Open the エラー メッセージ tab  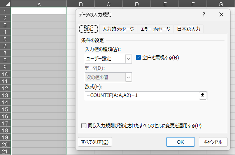pos(155,29)
